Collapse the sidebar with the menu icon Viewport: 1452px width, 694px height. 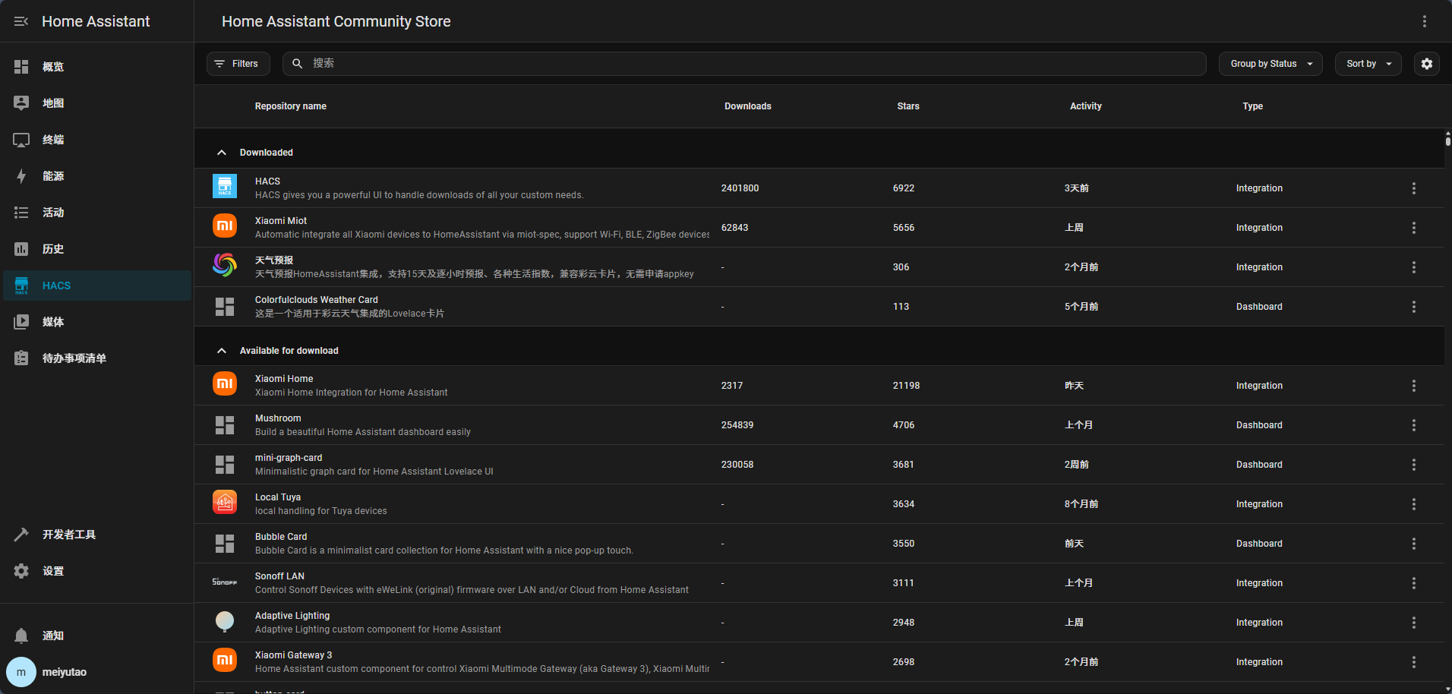pyautogui.click(x=21, y=21)
